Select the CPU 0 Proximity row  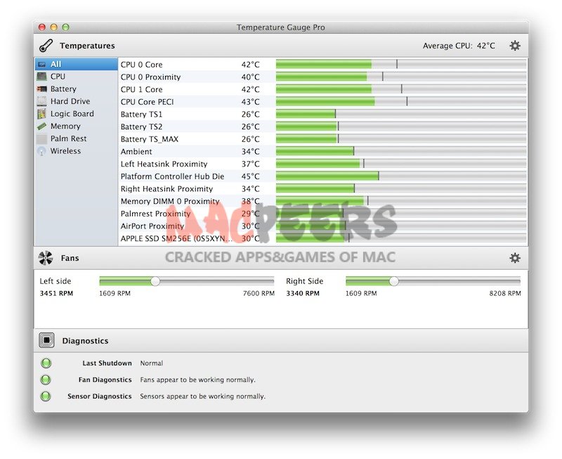(322, 77)
